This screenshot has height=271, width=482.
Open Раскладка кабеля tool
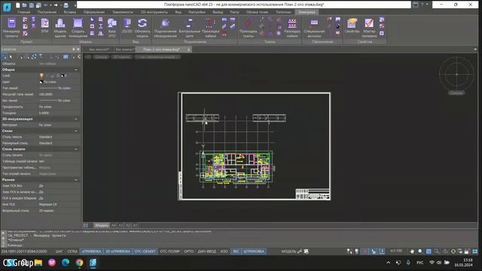(x=292, y=28)
